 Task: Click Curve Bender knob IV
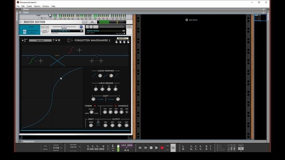click(x=115, y=89)
